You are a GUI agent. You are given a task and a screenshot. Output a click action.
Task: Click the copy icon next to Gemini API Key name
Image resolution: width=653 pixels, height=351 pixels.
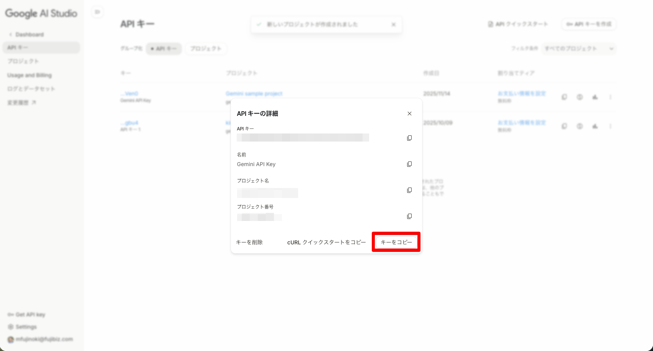pyautogui.click(x=409, y=164)
